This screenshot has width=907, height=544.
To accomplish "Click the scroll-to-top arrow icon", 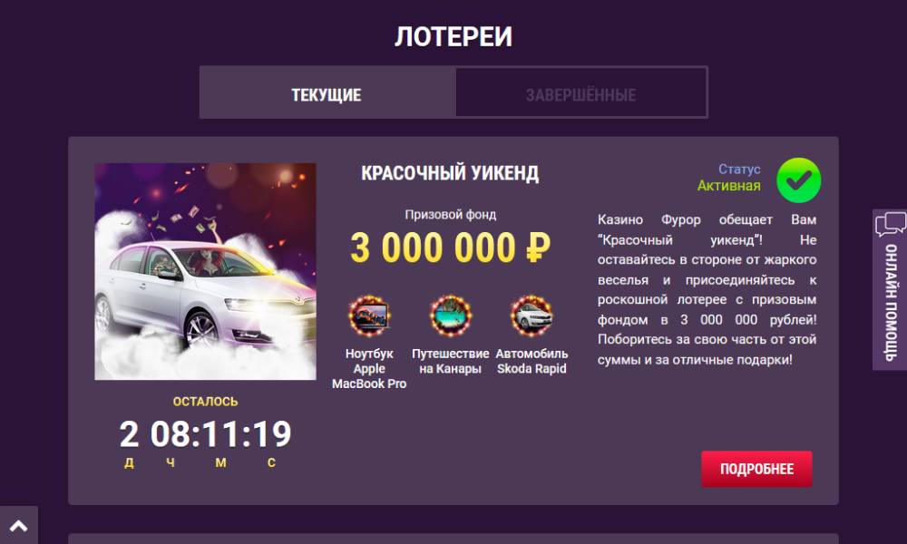I will [x=18, y=526].
